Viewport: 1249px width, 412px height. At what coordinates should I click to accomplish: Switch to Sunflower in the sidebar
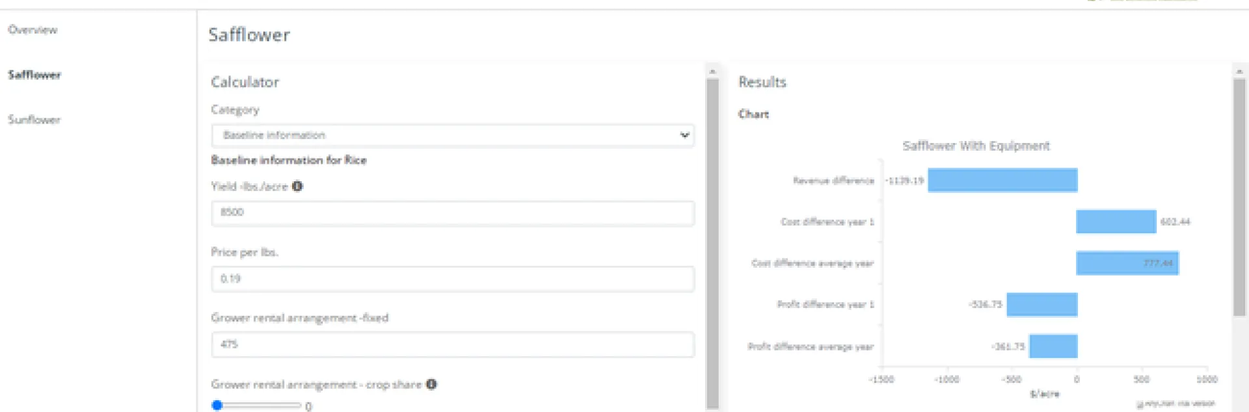(34, 120)
